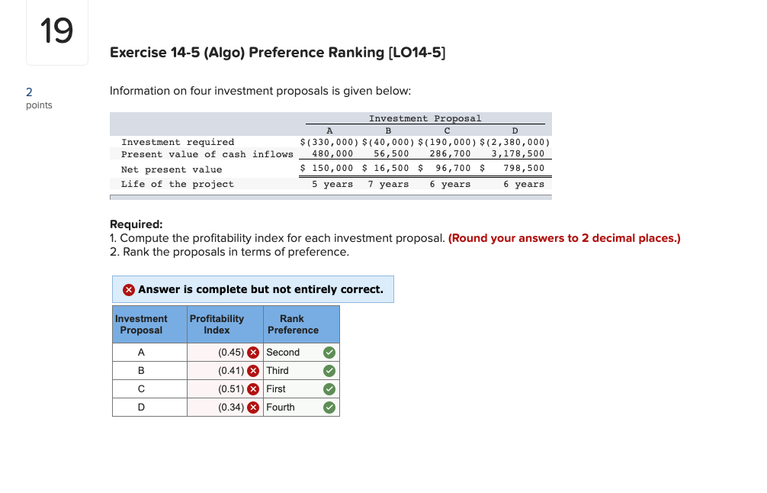Image resolution: width=767 pixels, height=493 pixels.
Task: Click red 'Round your answers' instruction
Action: (564, 238)
